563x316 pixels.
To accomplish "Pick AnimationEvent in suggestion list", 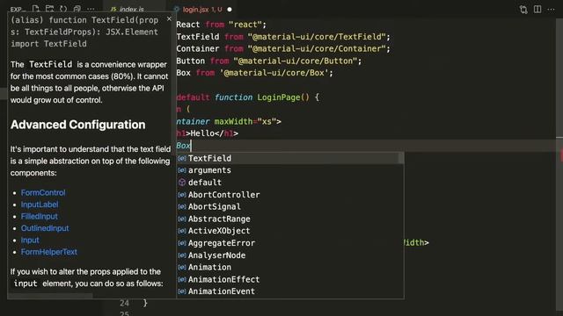I will click(x=290, y=291).
